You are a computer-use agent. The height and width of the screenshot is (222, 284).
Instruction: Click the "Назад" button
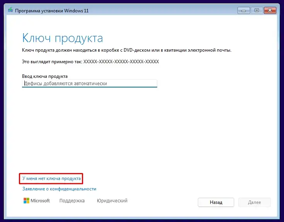coord(216,202)
